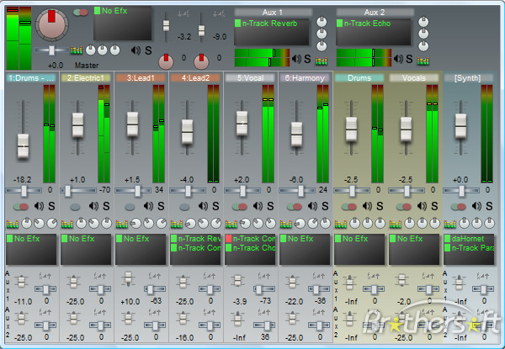Solo the Master channel
This screenshot has height=349, width=505.
(x=148, y=50)
